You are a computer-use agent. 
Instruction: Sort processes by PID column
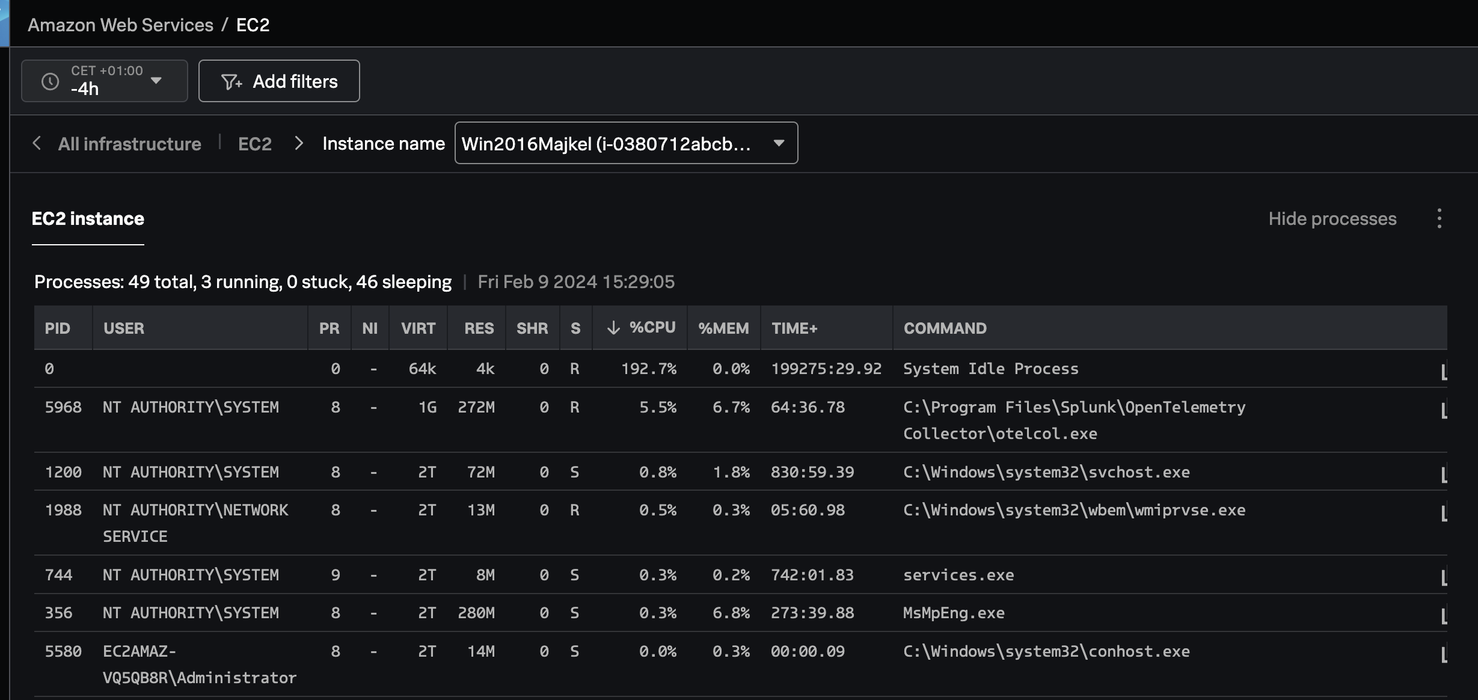(57, 328)
